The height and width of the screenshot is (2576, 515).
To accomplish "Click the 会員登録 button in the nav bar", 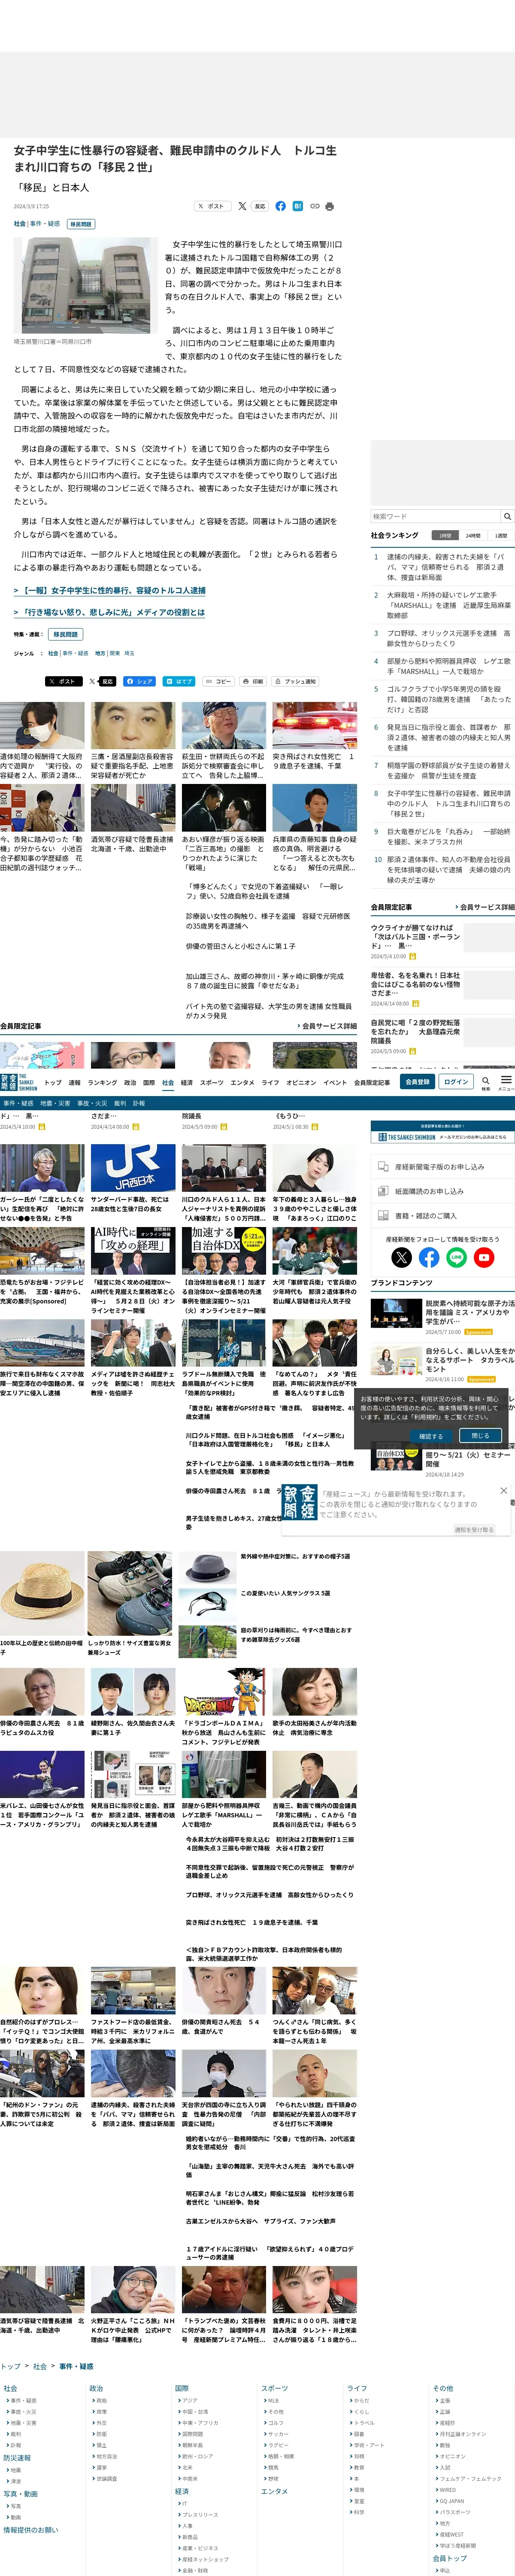I will (x=417, y=1081).
